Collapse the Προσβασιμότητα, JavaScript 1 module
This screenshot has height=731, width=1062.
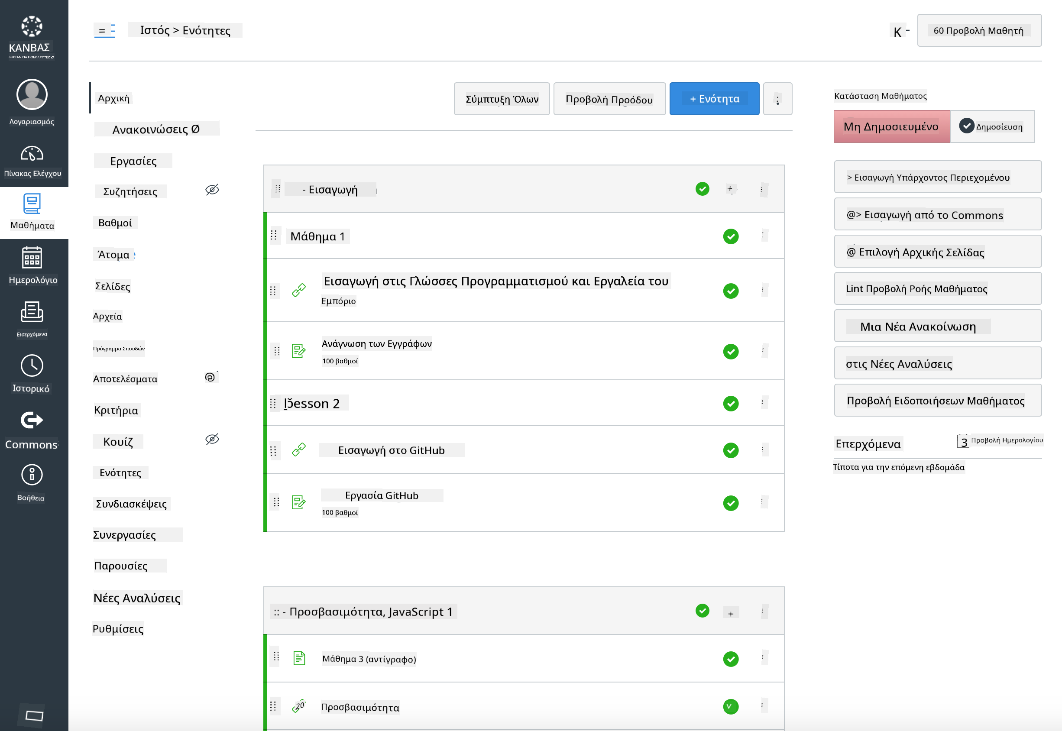coord(284,612)
